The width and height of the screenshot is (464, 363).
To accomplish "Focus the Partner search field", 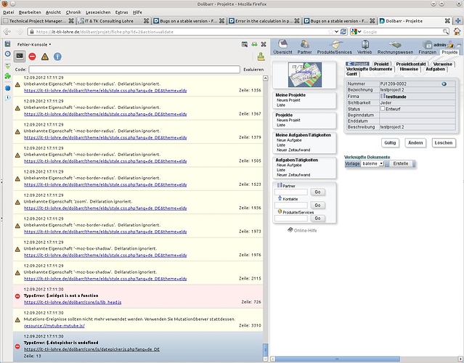I will (x=291, y=192).
